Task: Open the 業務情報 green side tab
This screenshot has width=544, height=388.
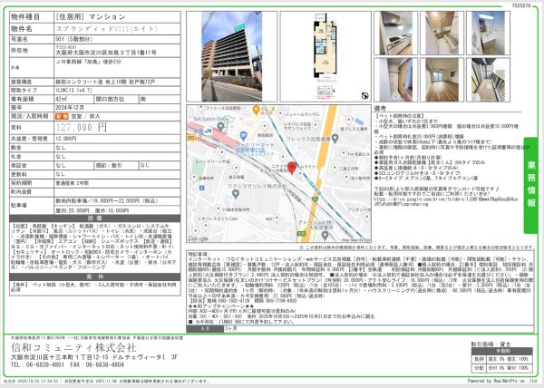Action: point(530,185)
